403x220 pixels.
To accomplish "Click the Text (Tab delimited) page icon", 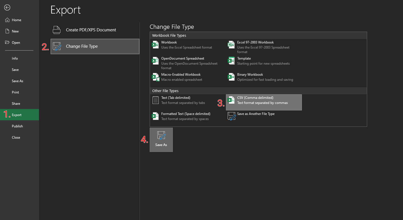I will click(156, 100).
